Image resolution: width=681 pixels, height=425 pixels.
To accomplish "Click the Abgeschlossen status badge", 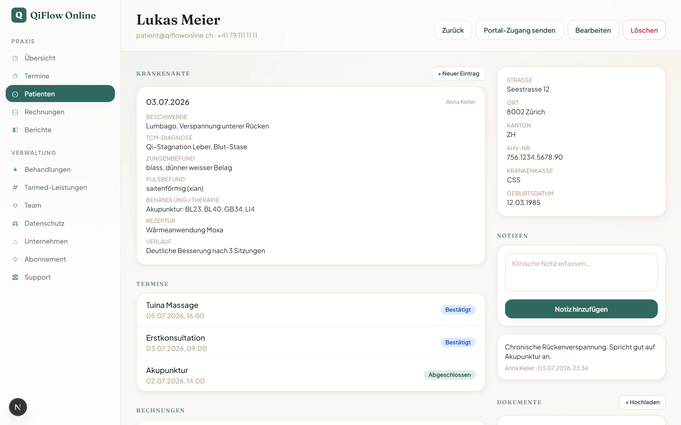I will (450, 375).
